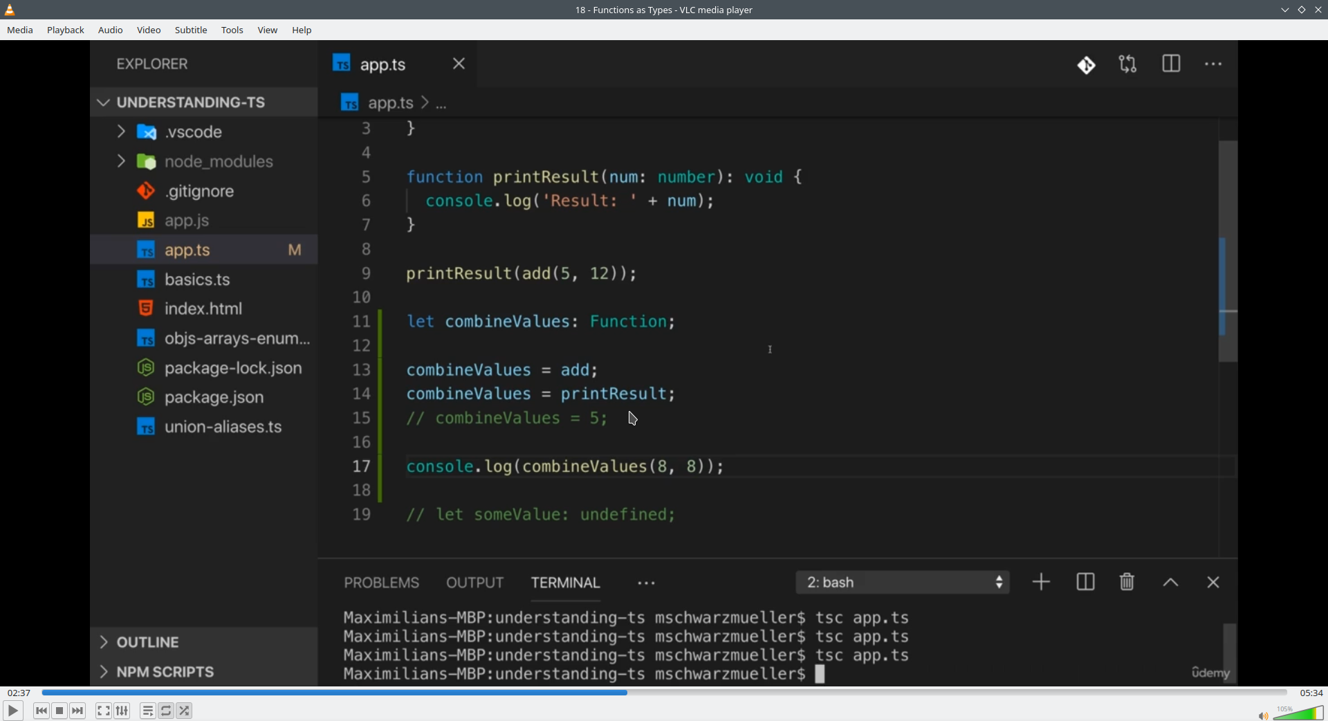1328x721 pixels.
Task: Stop playback with the stop button
Action: pos(60,711)
